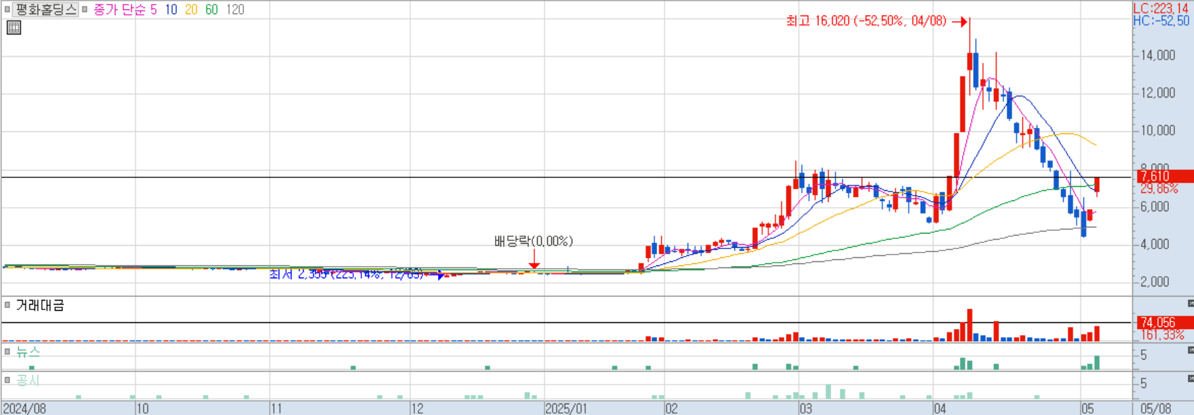Click the 29.86% change label

(1159, 188)
